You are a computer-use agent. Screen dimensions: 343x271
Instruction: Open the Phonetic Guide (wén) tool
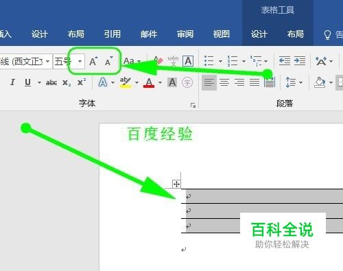click(x=173, y=61)
